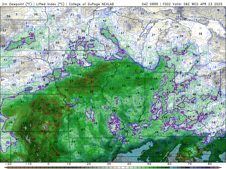Click the 20 tick label on the color scale

[89, 164]
